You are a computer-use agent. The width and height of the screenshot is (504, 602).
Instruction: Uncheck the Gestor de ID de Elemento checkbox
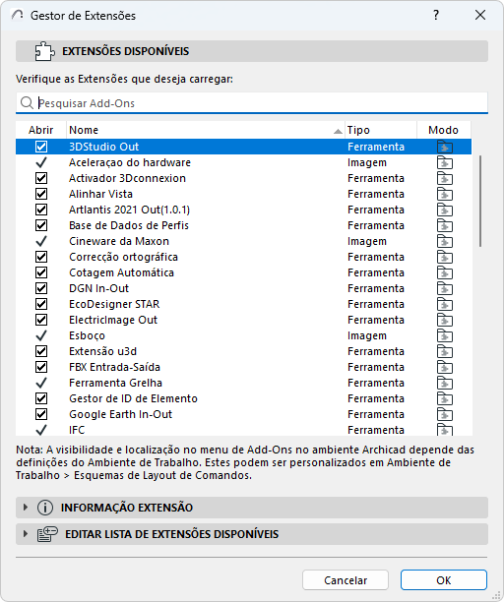41,398
